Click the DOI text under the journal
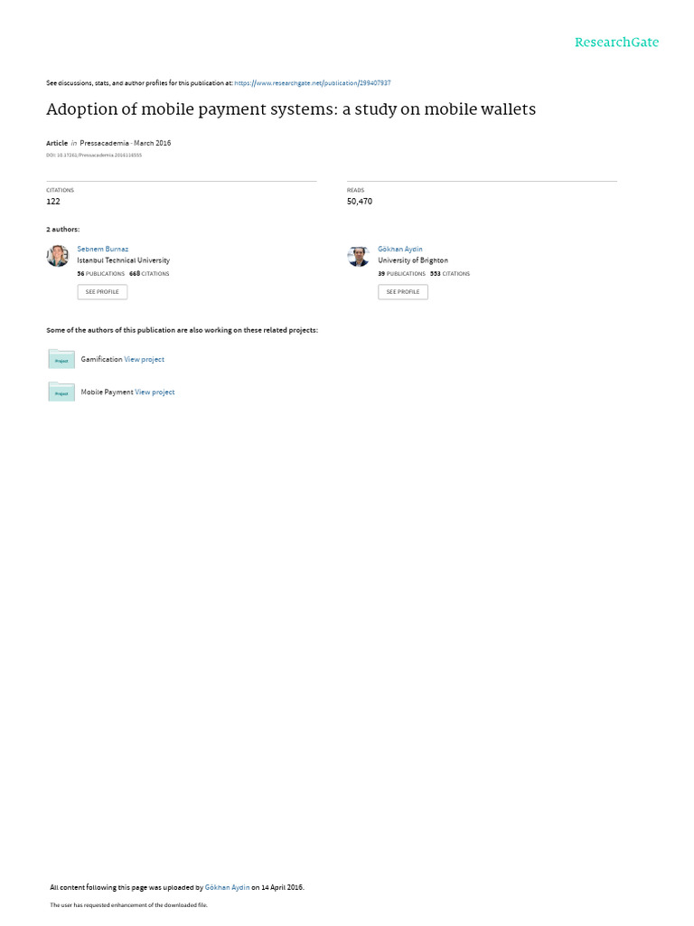The height and width of the screenshot is (926, 694). 94,156
